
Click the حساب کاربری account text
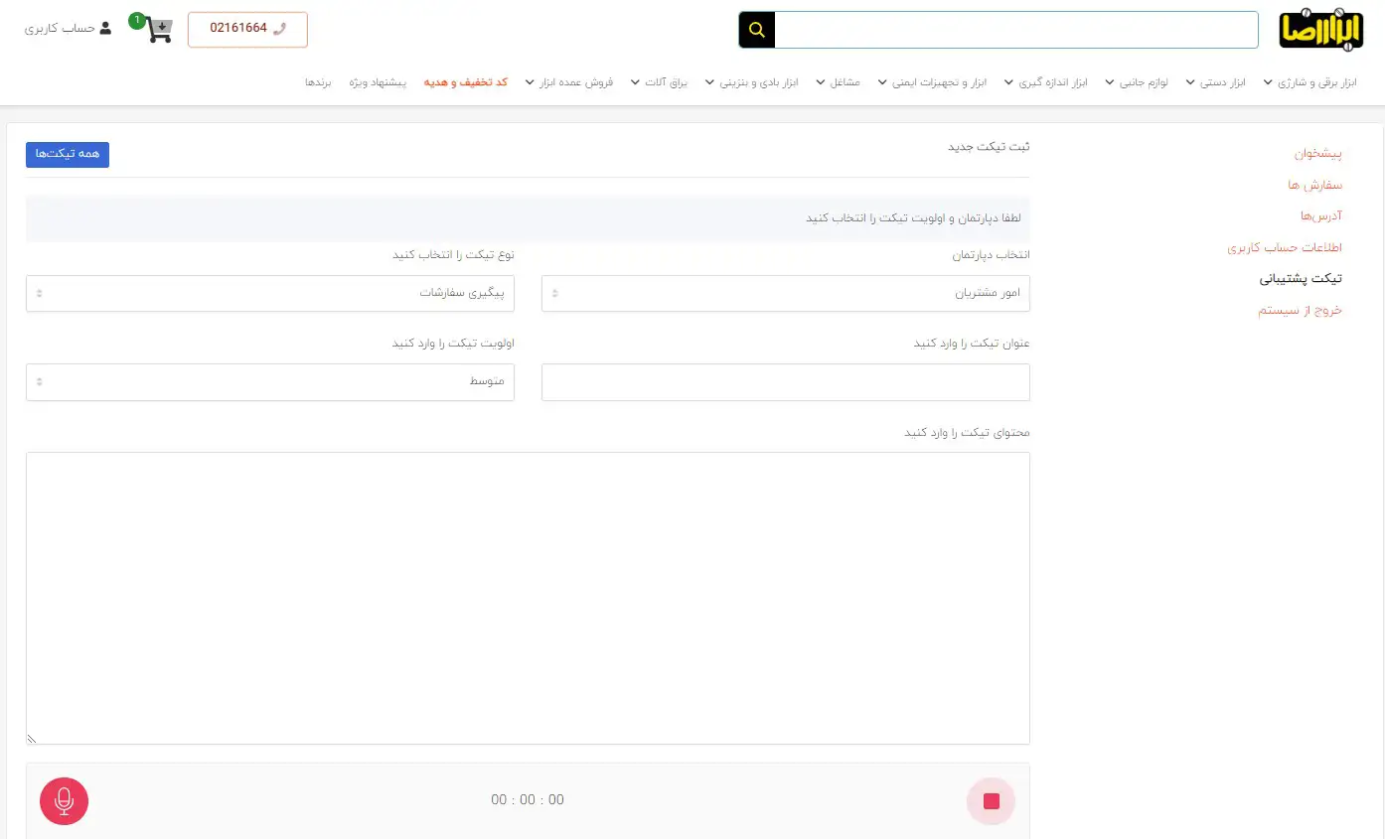[60, 28]
